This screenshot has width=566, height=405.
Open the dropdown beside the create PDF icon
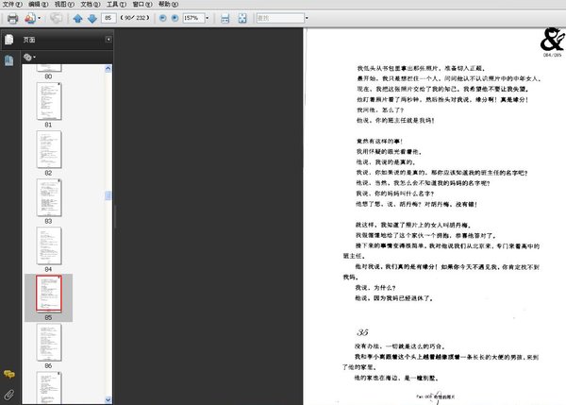tap(39, 18)
